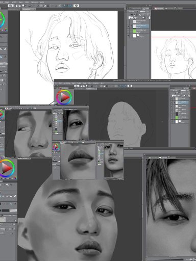The image size is (196, 261).
Task: Hide the Paper layer in middle window's layer panel
Action: coord(171,121)
